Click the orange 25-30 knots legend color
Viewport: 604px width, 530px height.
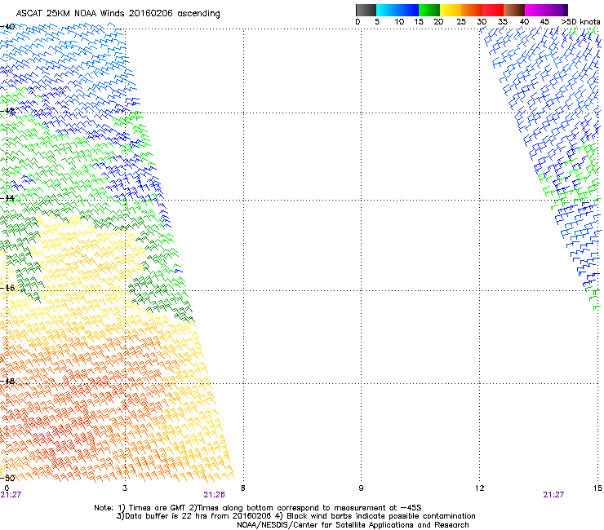472,10
